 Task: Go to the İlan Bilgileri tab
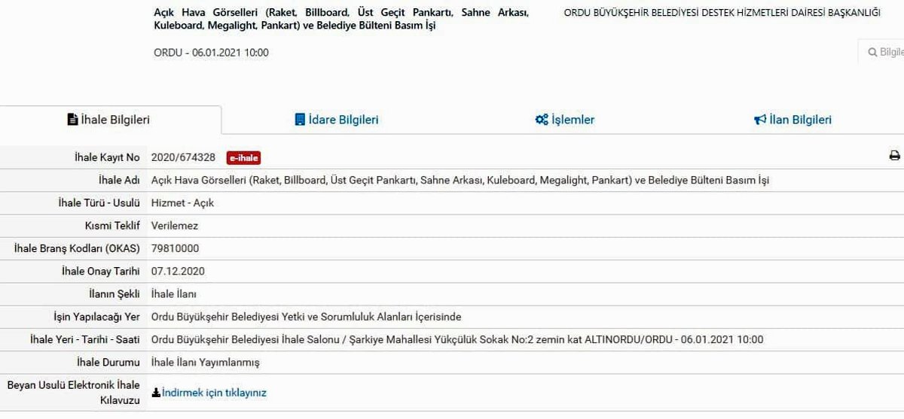pos(800,120)
